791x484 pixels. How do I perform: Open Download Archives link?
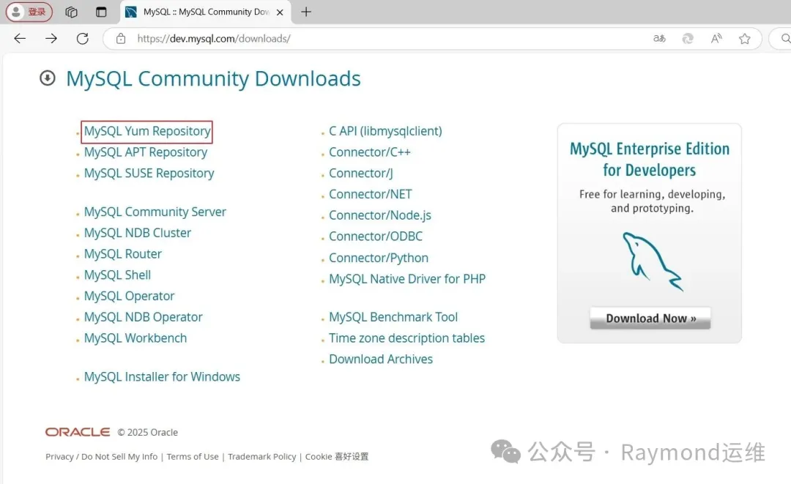click(x=381, y=359)
